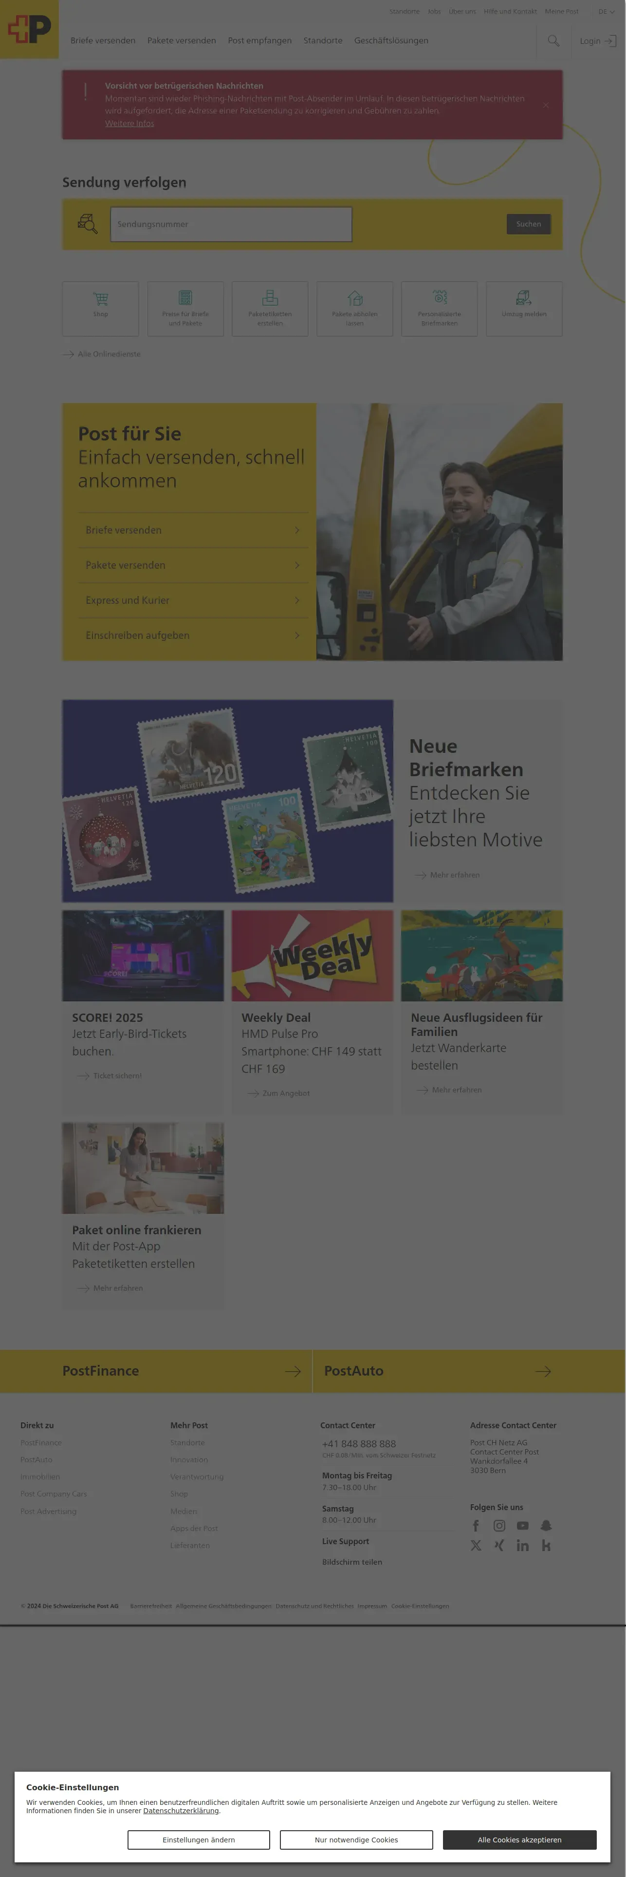
Task: Click Einstellungen ändern cookie button
Action: pyautogui.click(x=199, y=1840)
